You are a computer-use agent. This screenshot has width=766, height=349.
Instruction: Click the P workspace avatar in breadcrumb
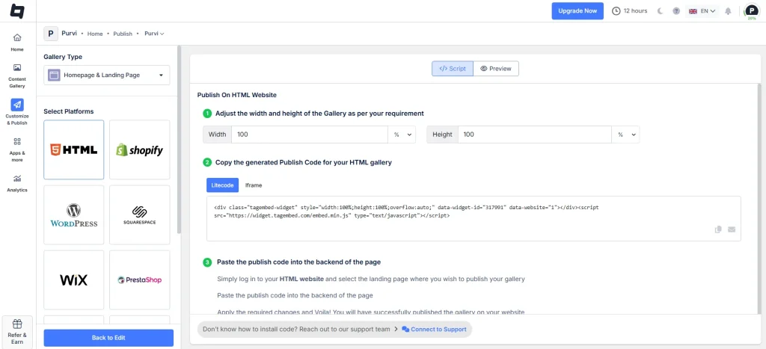click(x=51, y=33)
